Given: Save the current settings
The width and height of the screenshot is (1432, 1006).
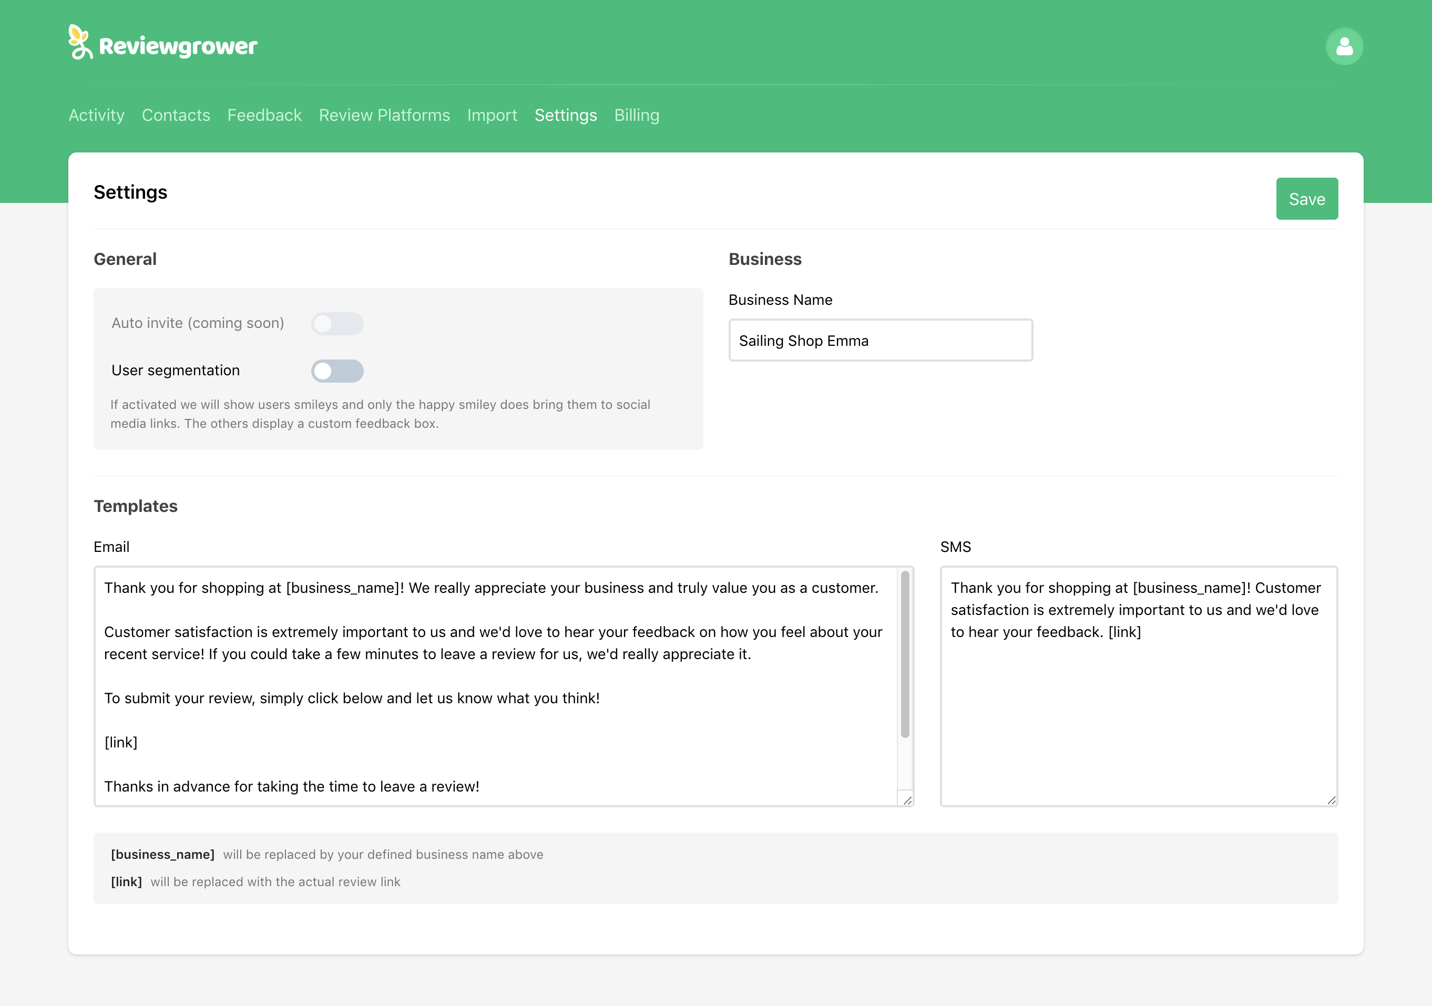Looking at the screenshot, I should pos(1307,199).
